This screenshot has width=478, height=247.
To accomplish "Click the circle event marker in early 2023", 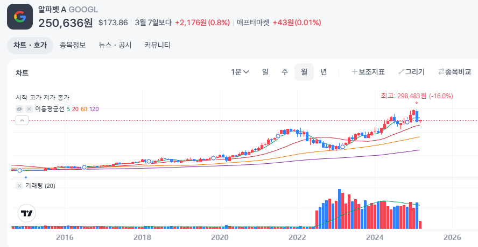I will (x=342, y=147).
